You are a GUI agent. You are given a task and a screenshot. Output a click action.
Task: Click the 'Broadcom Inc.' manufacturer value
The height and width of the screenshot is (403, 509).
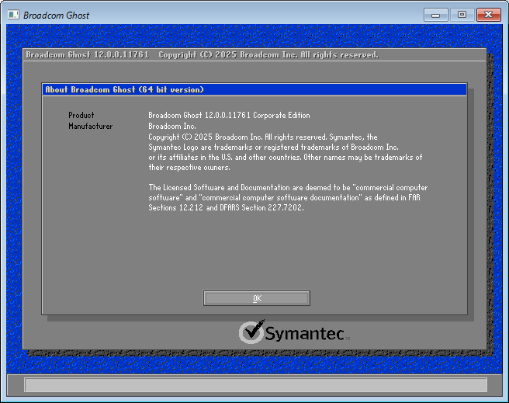(172, 126)
